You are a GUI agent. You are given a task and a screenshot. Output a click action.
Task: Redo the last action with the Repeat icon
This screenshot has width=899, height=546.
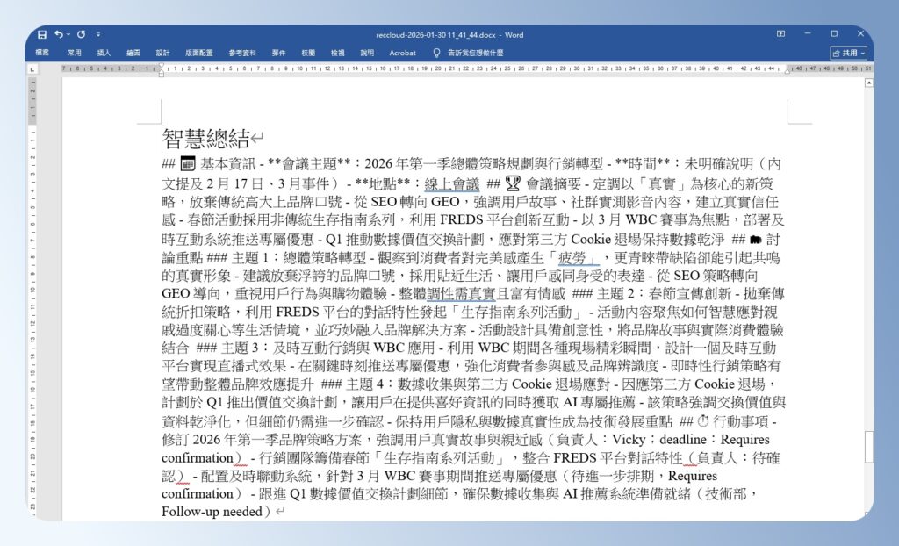(x=82, y=34)
